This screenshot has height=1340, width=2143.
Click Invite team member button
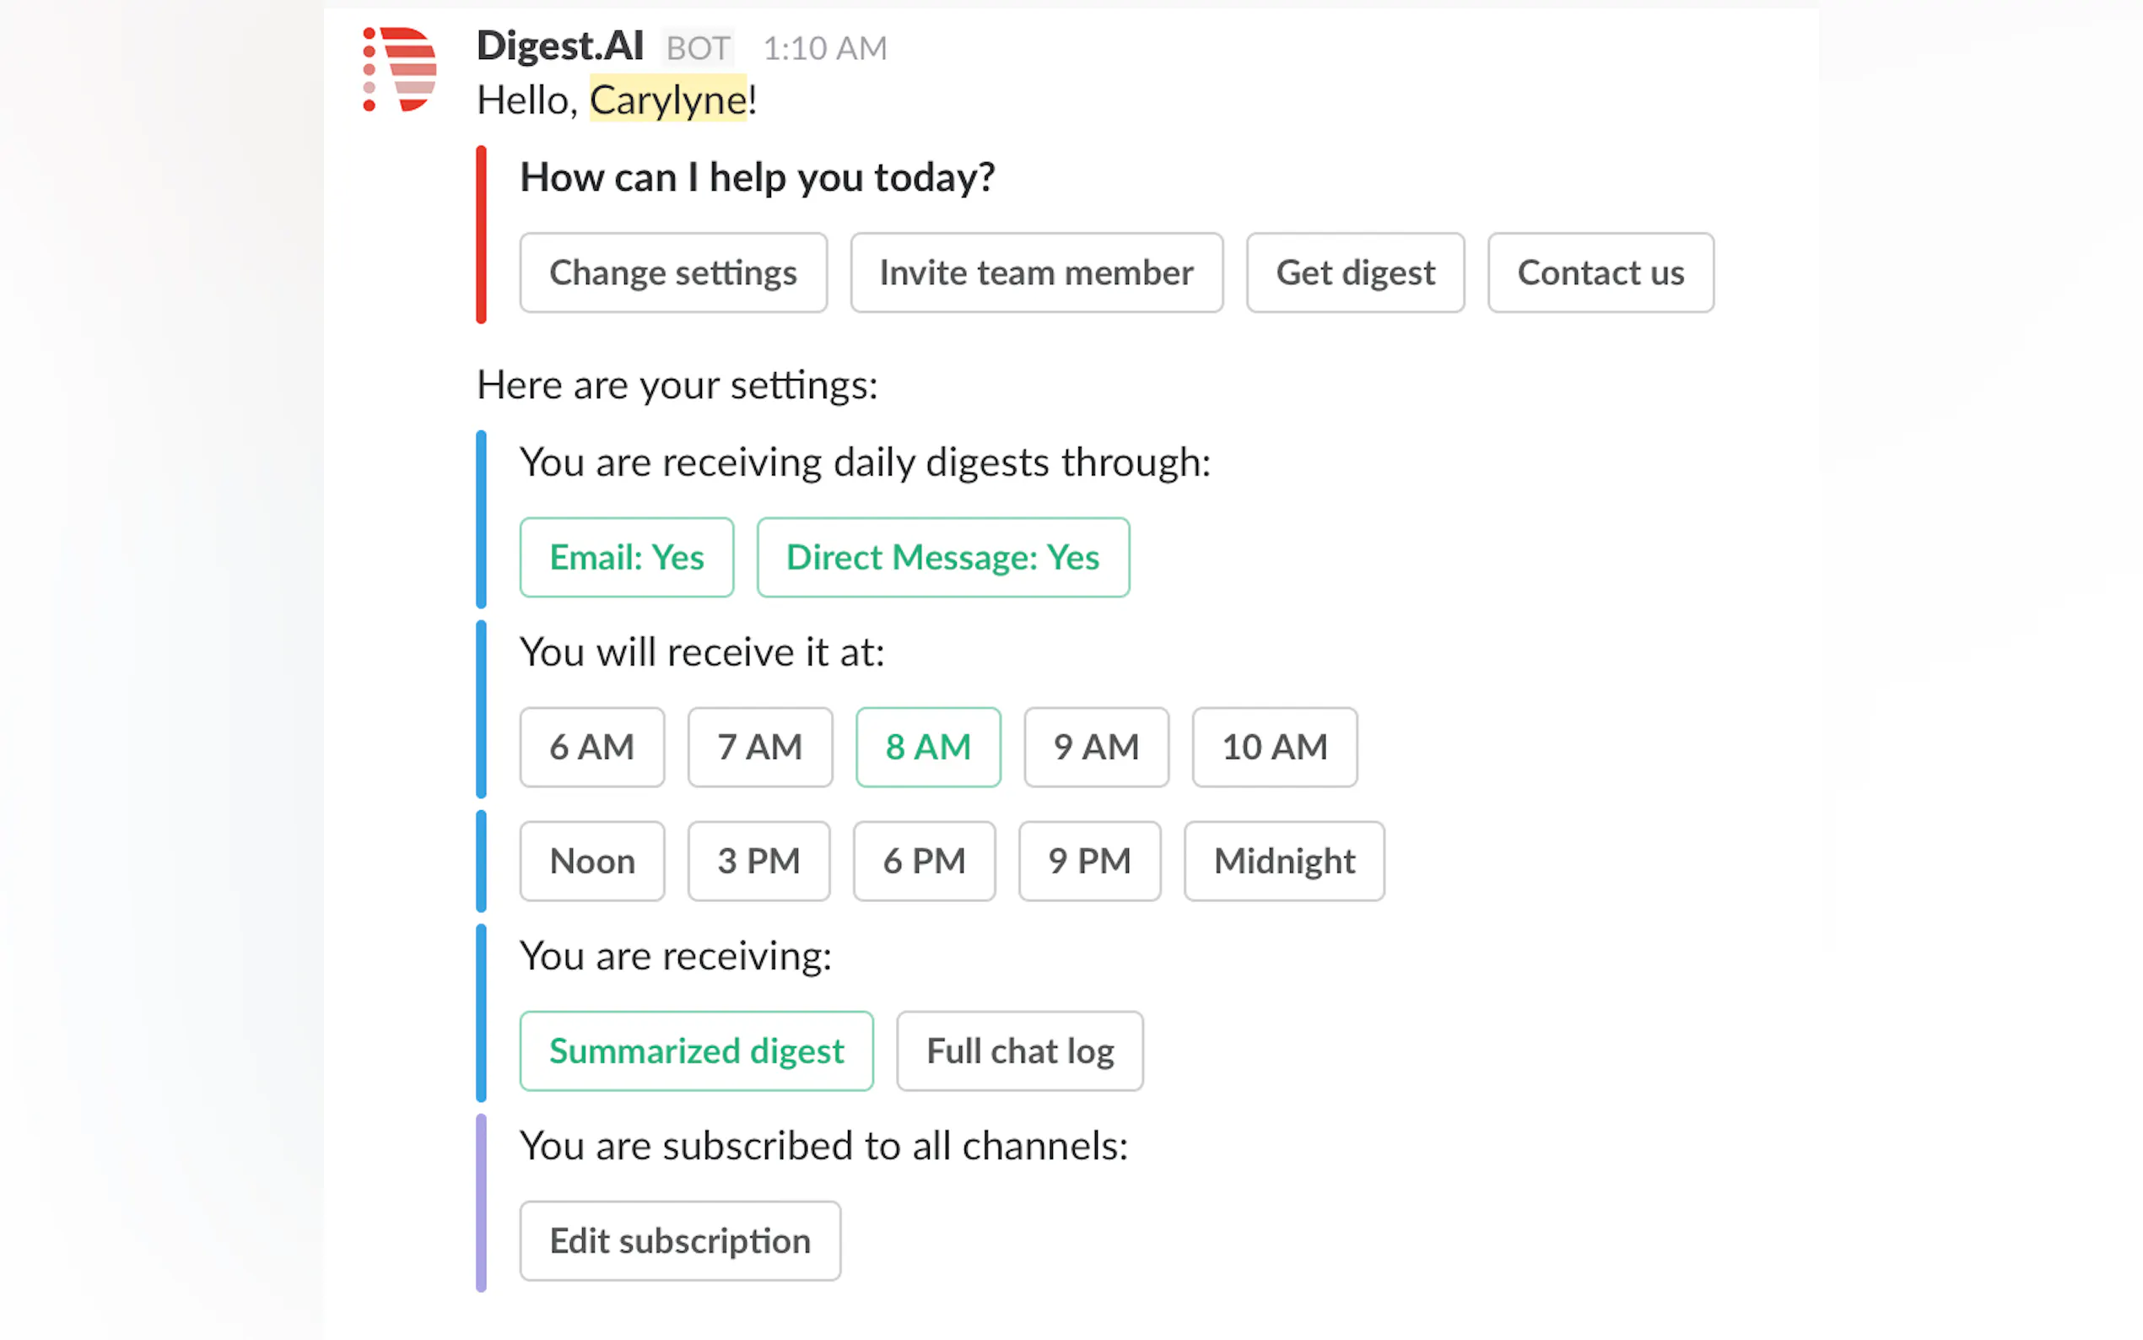(x=1035, y=273)
